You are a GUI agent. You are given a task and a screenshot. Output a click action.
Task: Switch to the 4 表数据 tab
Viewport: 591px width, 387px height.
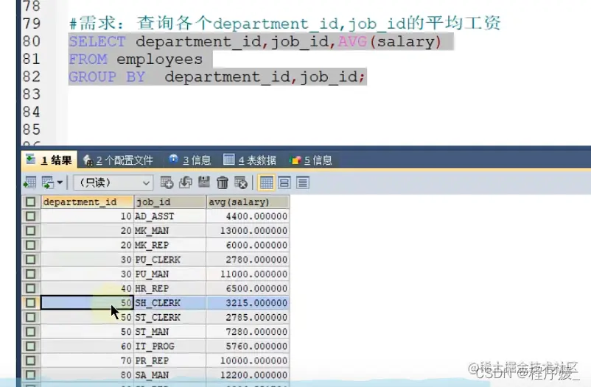[250, 160]
